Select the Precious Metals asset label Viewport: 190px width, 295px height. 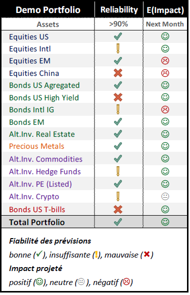37,146
